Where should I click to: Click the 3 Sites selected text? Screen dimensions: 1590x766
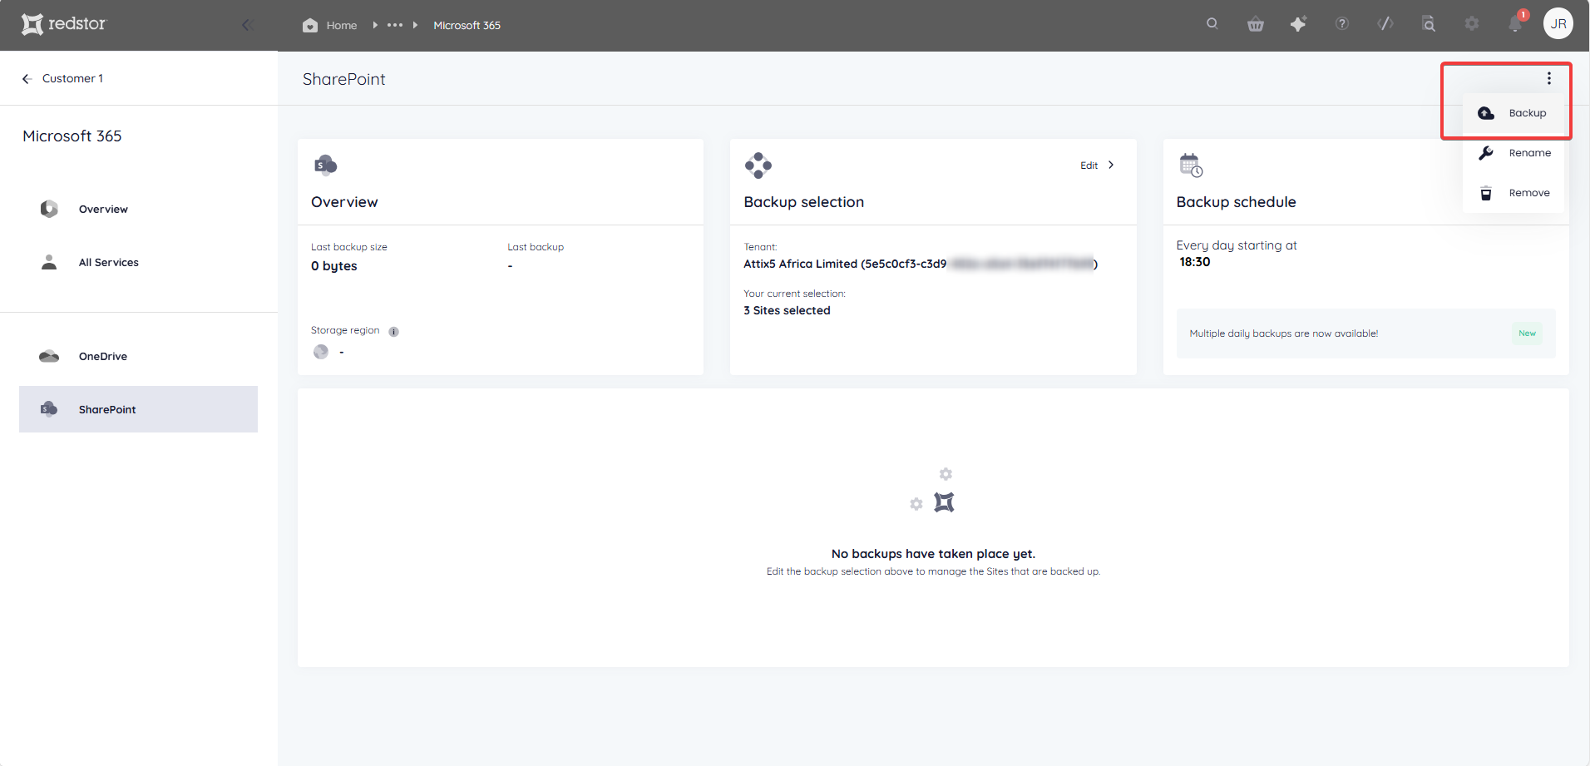787,310
